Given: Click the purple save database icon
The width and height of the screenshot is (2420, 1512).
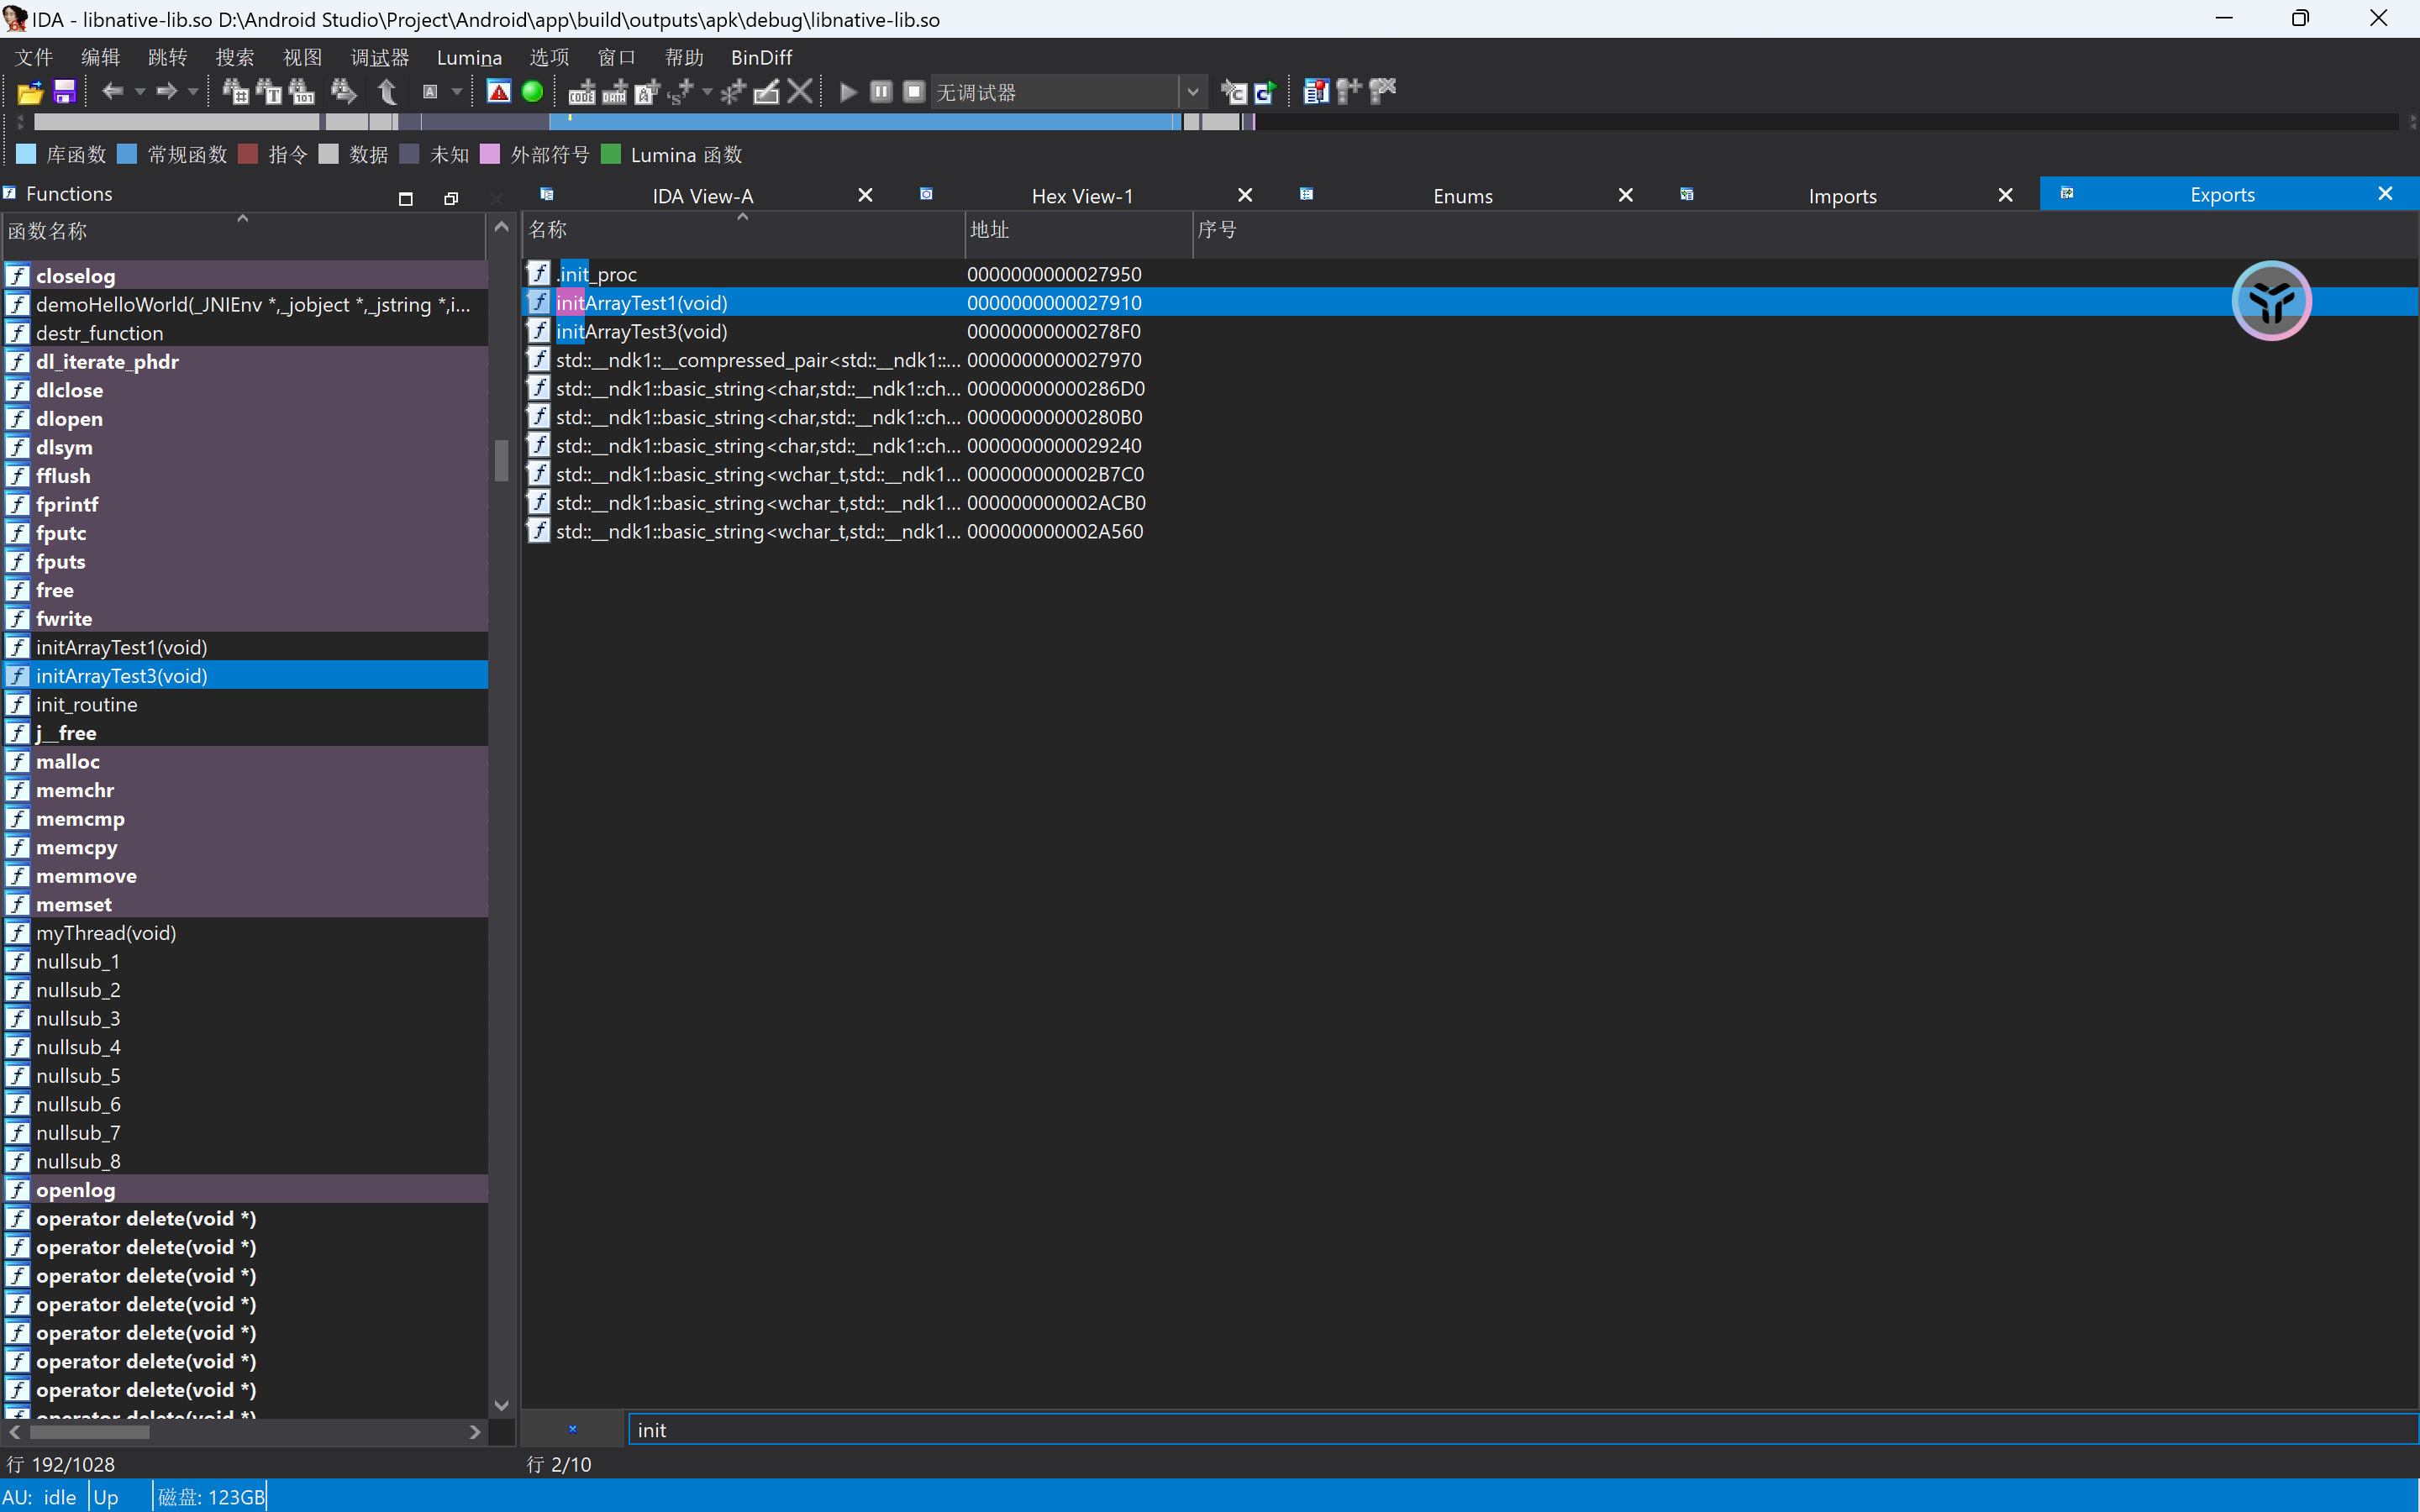Looking at the screenshot, I should pos(64,92).
